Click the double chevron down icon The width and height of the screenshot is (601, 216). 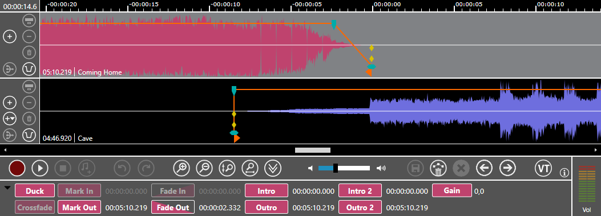(x=273, y=168)
